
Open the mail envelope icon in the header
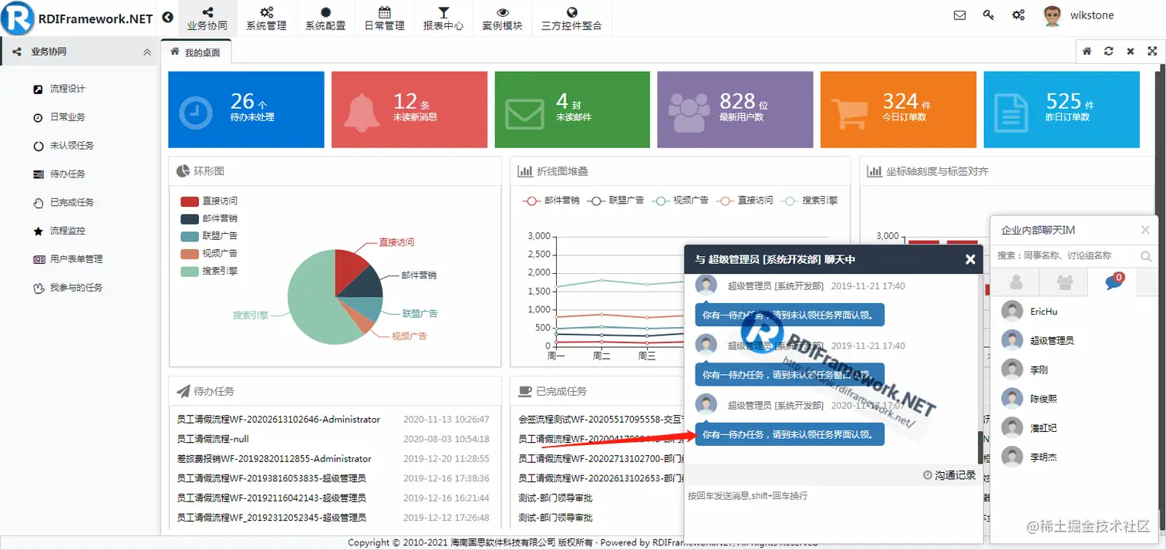[x=959, y=15]
